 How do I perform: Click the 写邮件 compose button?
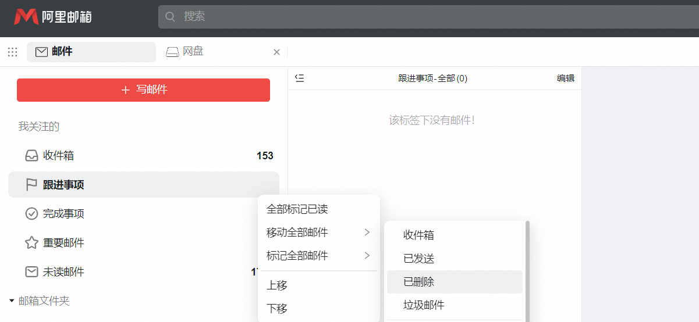(x=143, y=90)
